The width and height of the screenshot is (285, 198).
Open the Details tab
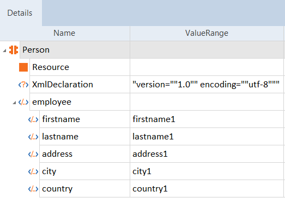pos(20,13)
